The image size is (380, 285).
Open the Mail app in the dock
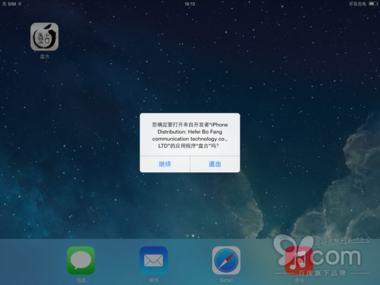point(154,260)
